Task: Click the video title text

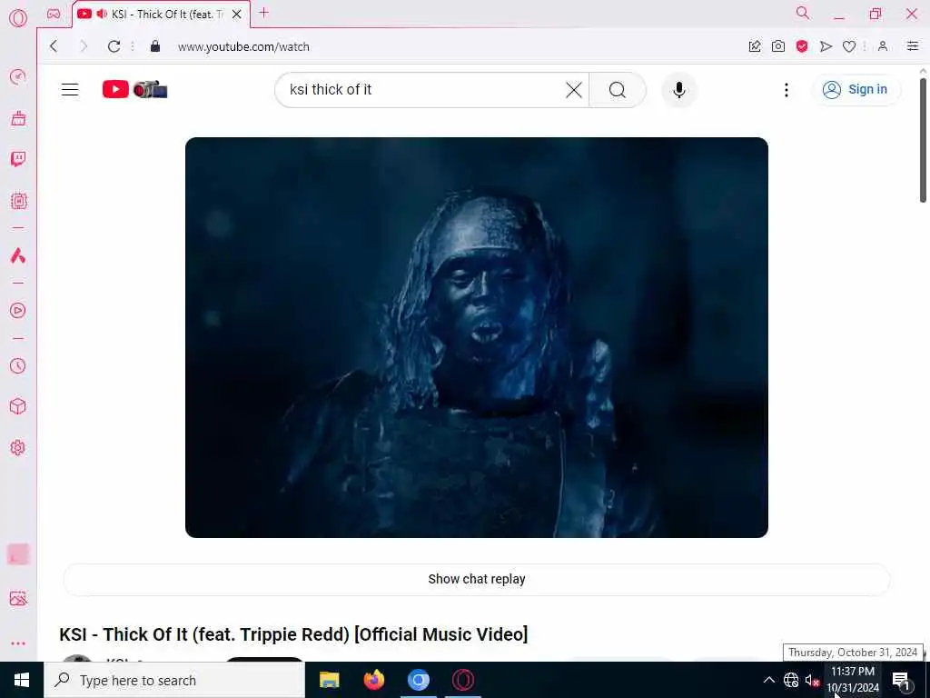Action: tap(293, 633)
